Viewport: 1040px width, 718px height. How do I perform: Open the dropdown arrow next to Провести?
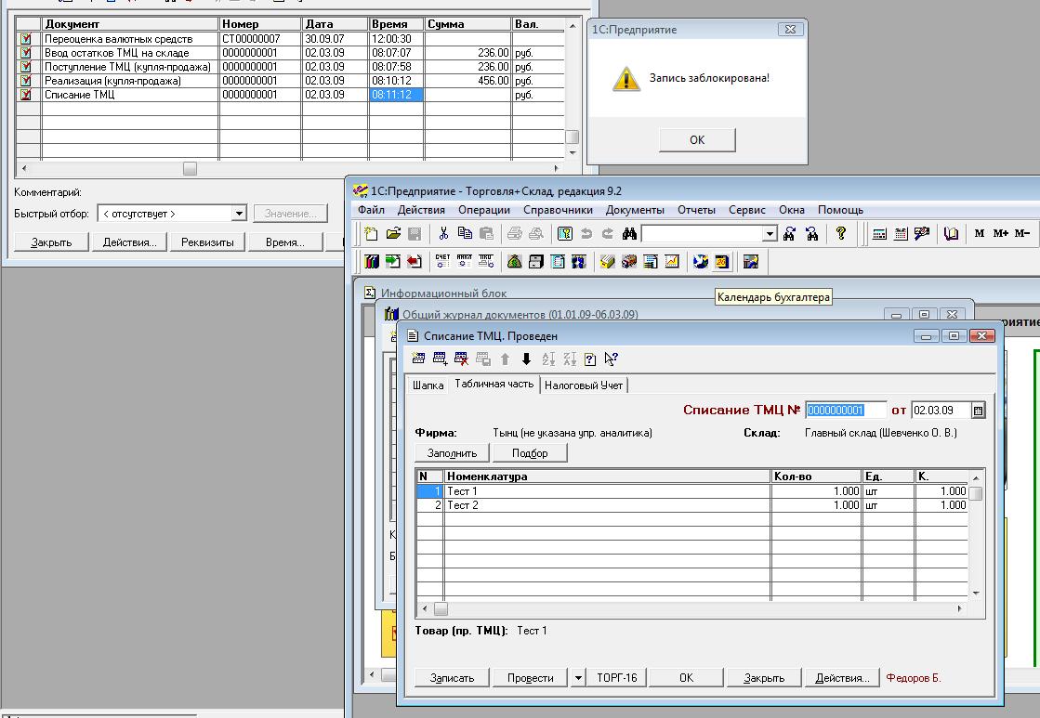click(x=578, y=677)
